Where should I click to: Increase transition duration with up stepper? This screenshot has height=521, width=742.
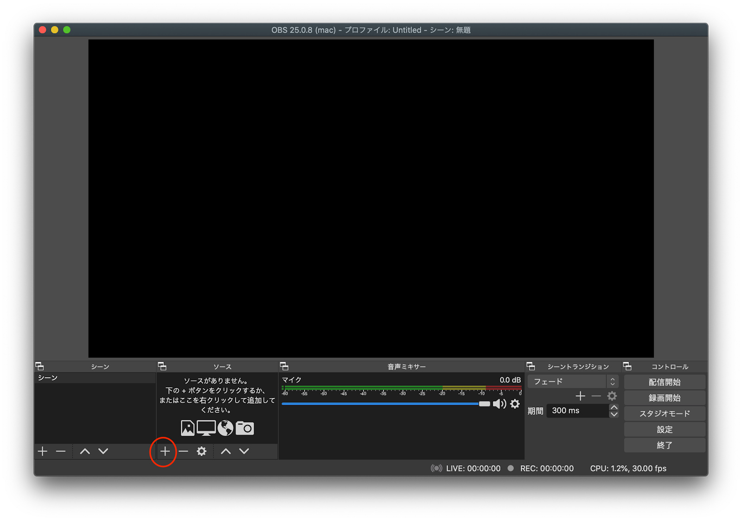pyautogui.click(x=614, y=407)
